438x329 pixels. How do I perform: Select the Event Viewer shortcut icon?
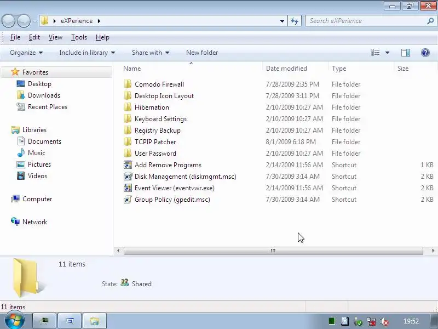click(x=128, y=188)
